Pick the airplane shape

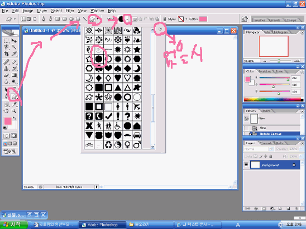click(137, 107)
